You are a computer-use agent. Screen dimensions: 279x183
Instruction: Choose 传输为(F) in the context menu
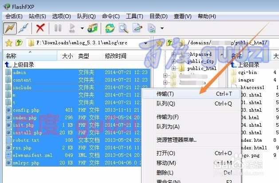coord(191,117)
